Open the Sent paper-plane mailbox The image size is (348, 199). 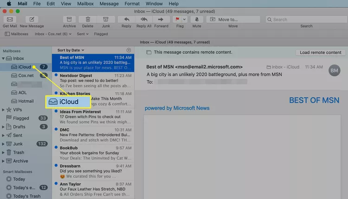tap(14, 135)
